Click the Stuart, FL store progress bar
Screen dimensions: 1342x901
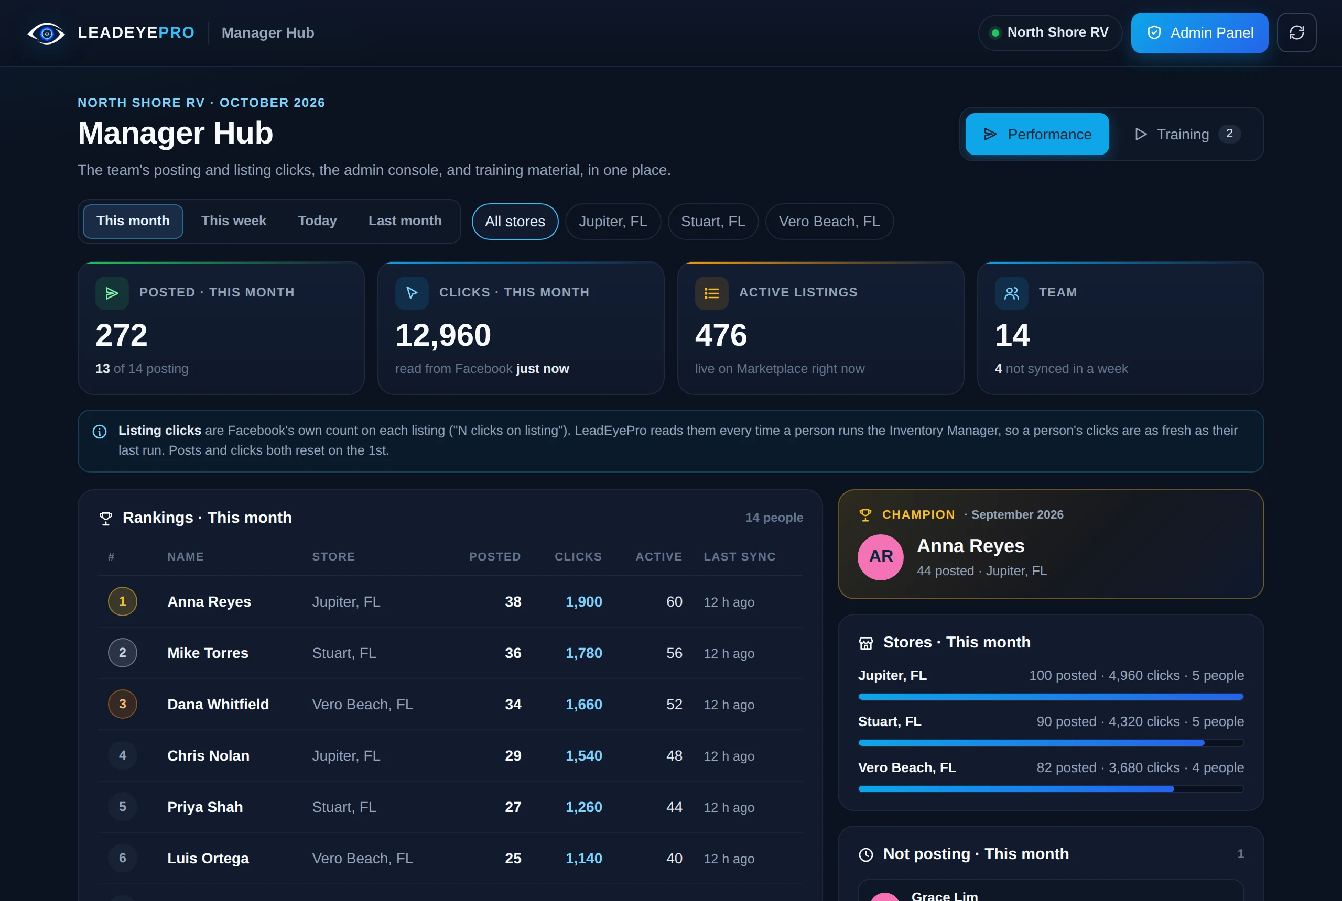(1051, 742)
